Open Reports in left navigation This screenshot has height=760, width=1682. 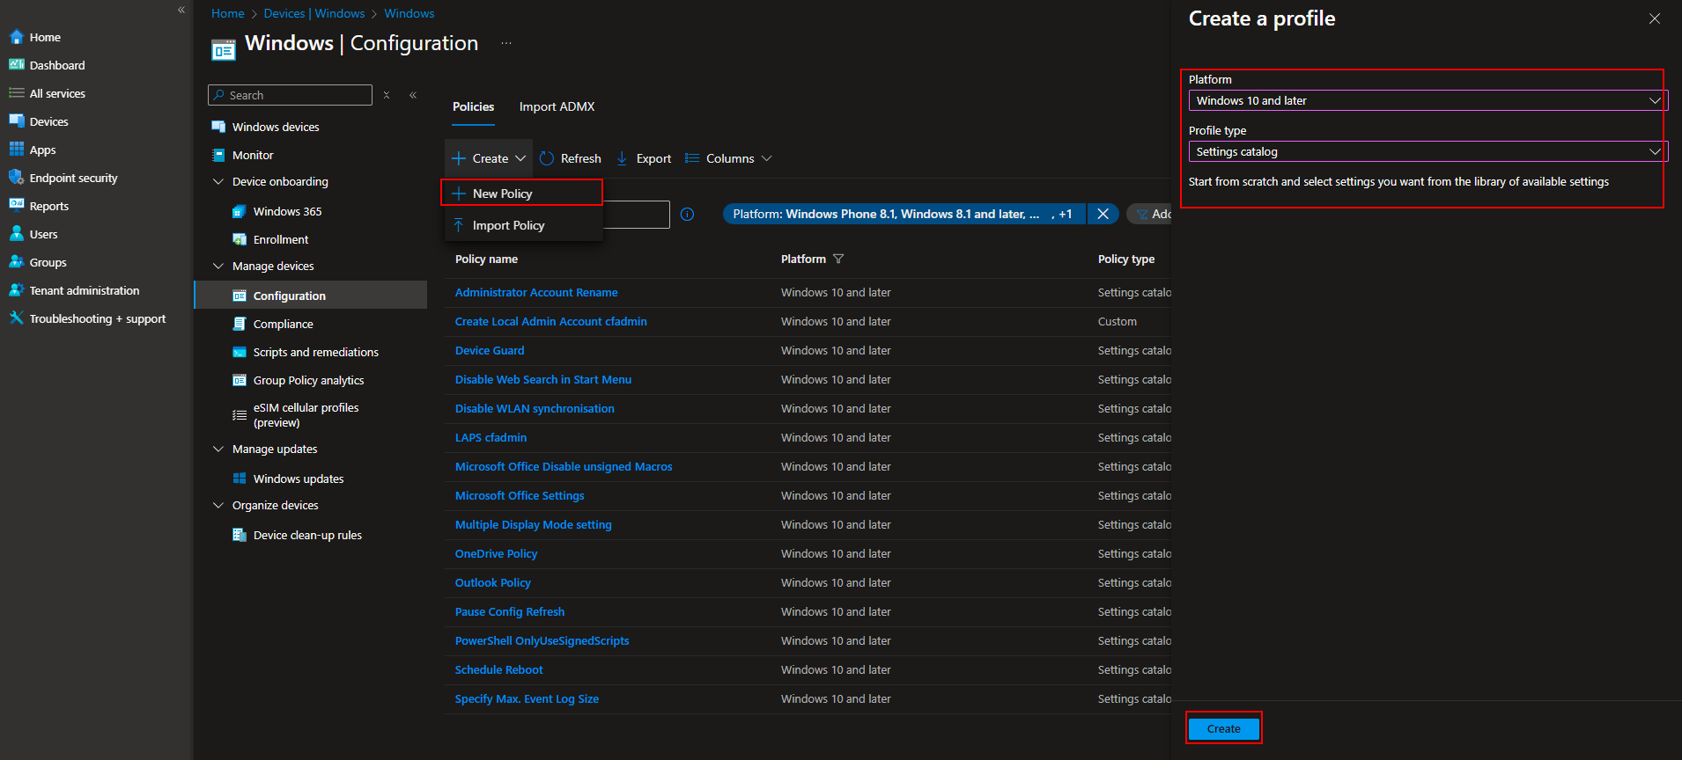(x=48, y=206)
